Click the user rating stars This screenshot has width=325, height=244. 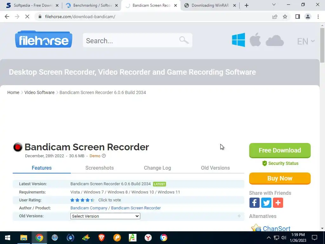tap(82, 200)
